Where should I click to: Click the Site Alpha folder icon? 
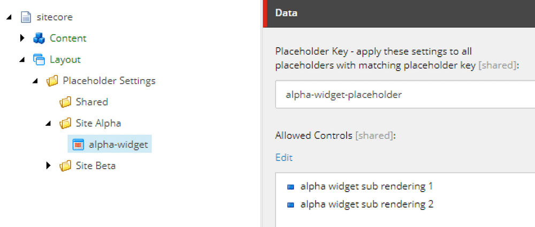pyautogui.click(x=65, y=123)
